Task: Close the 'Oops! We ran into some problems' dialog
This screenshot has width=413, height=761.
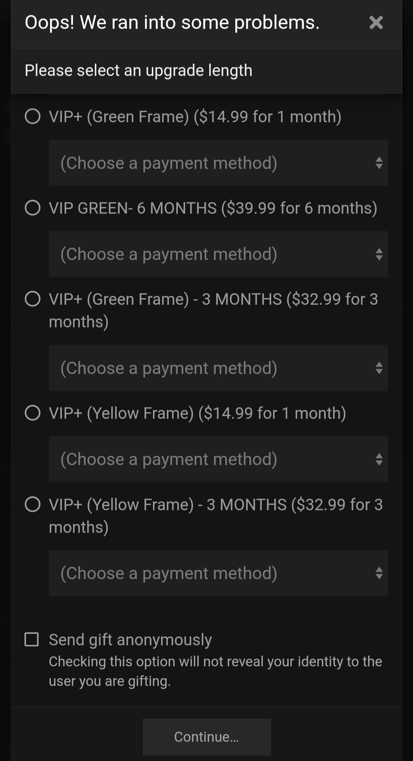Action: point(376,23)
